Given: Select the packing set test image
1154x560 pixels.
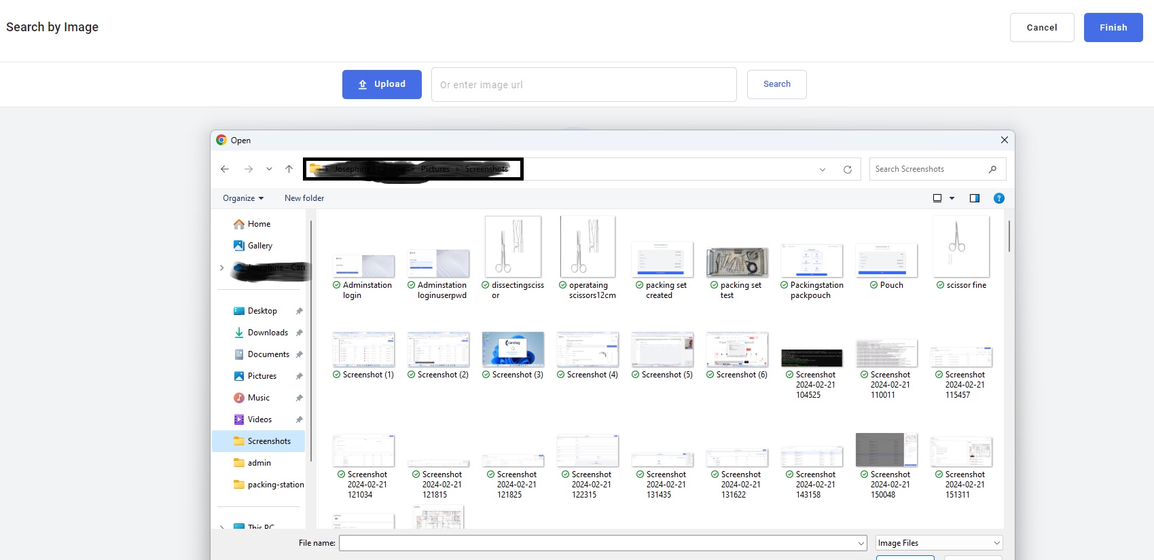Looking at the screenshot, I should [x=737, y=273].
